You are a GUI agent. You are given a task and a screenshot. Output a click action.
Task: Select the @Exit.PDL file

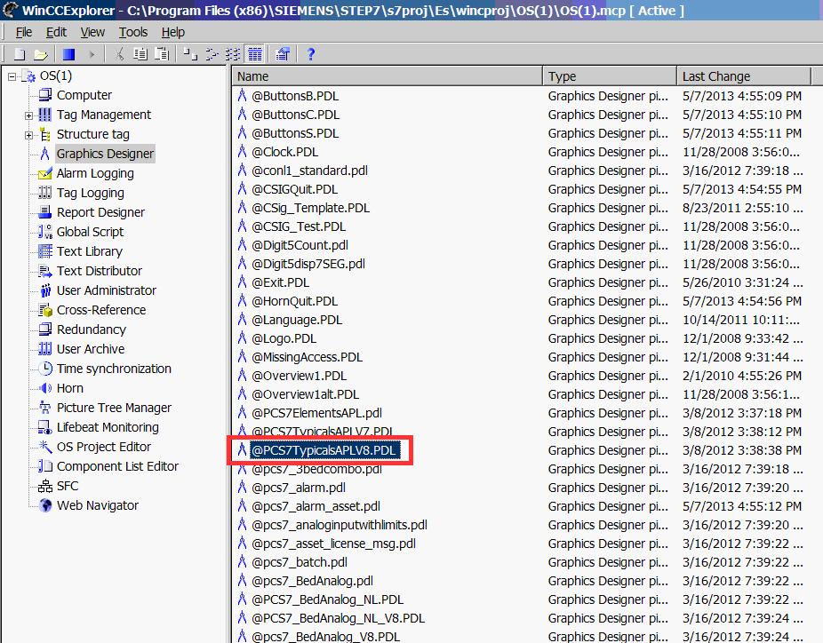point(280,282)
